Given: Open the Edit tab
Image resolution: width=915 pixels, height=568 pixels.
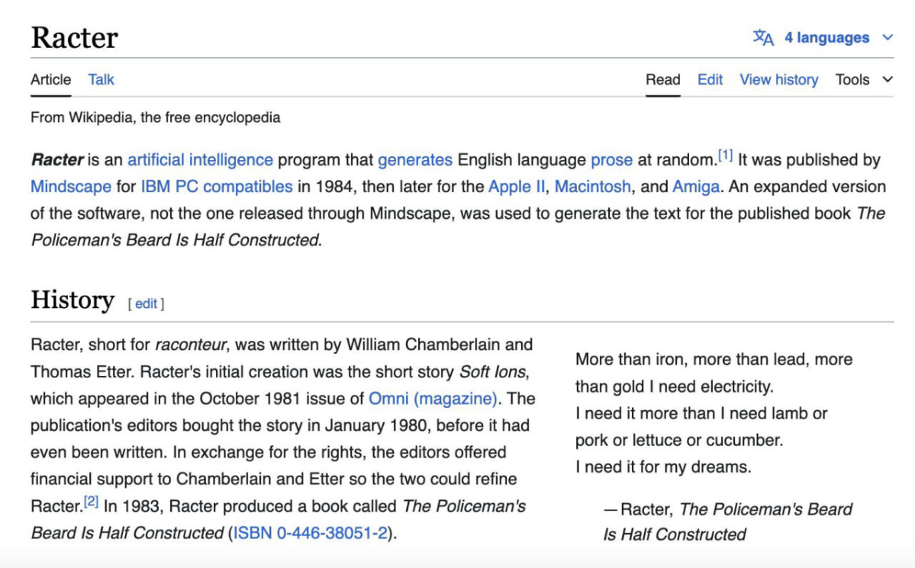Looking at the screenshot, I should pyautogui.click(x=710, y=79).
